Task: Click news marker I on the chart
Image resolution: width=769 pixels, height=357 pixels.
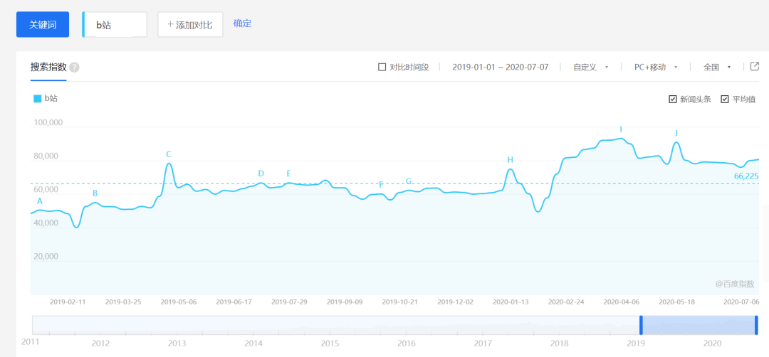Action: click(x=621, y=129)
